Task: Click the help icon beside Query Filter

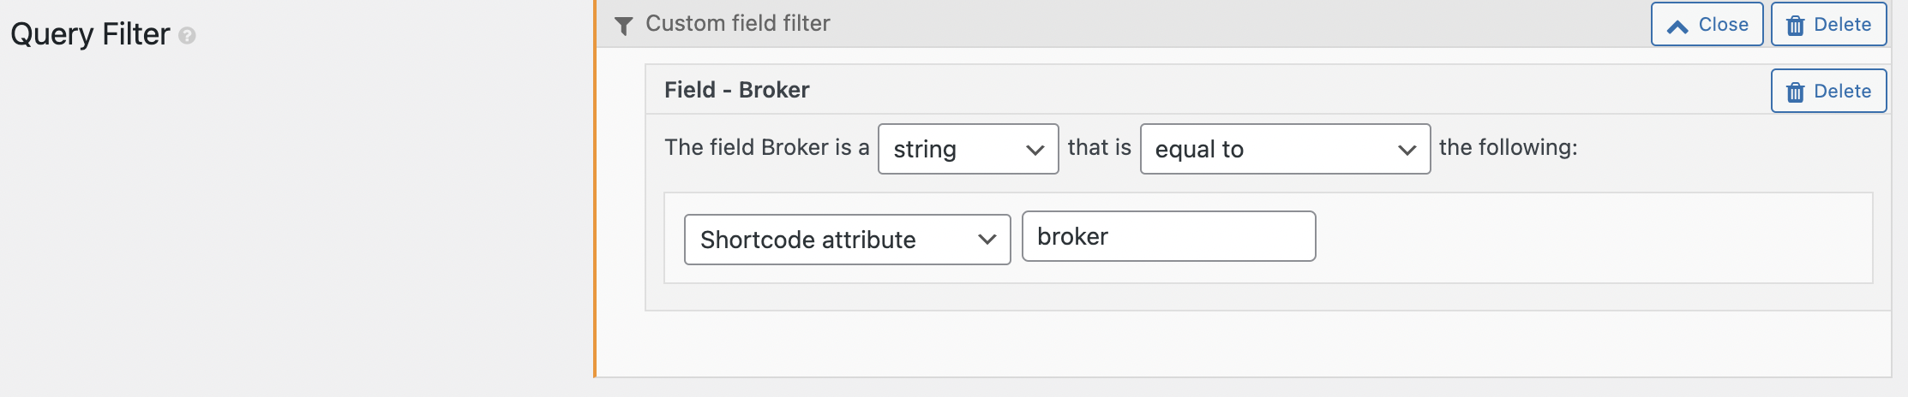Action: tap(187, 36)
